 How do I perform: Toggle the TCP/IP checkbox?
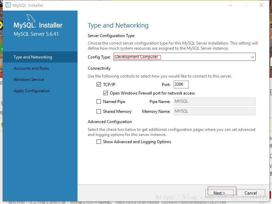coord(99,84)
